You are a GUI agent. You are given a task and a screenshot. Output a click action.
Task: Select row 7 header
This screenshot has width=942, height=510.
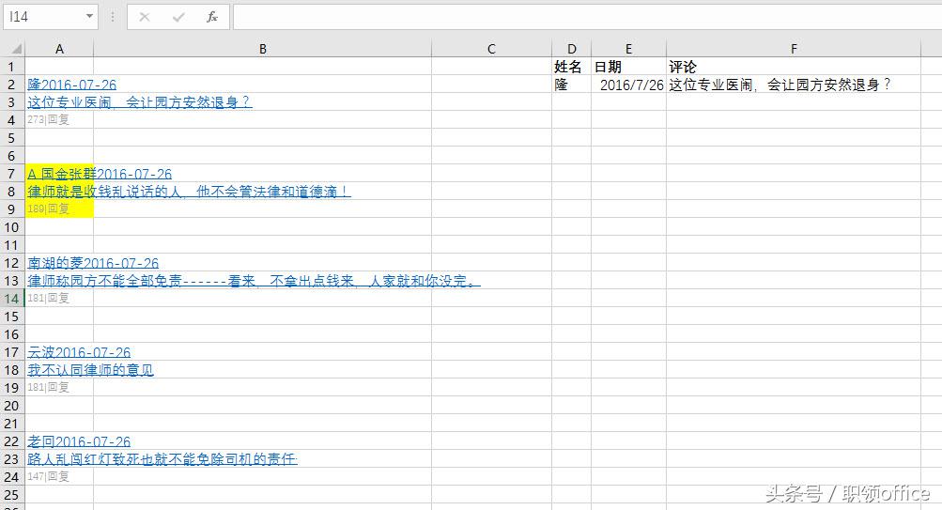coord(11,174)
